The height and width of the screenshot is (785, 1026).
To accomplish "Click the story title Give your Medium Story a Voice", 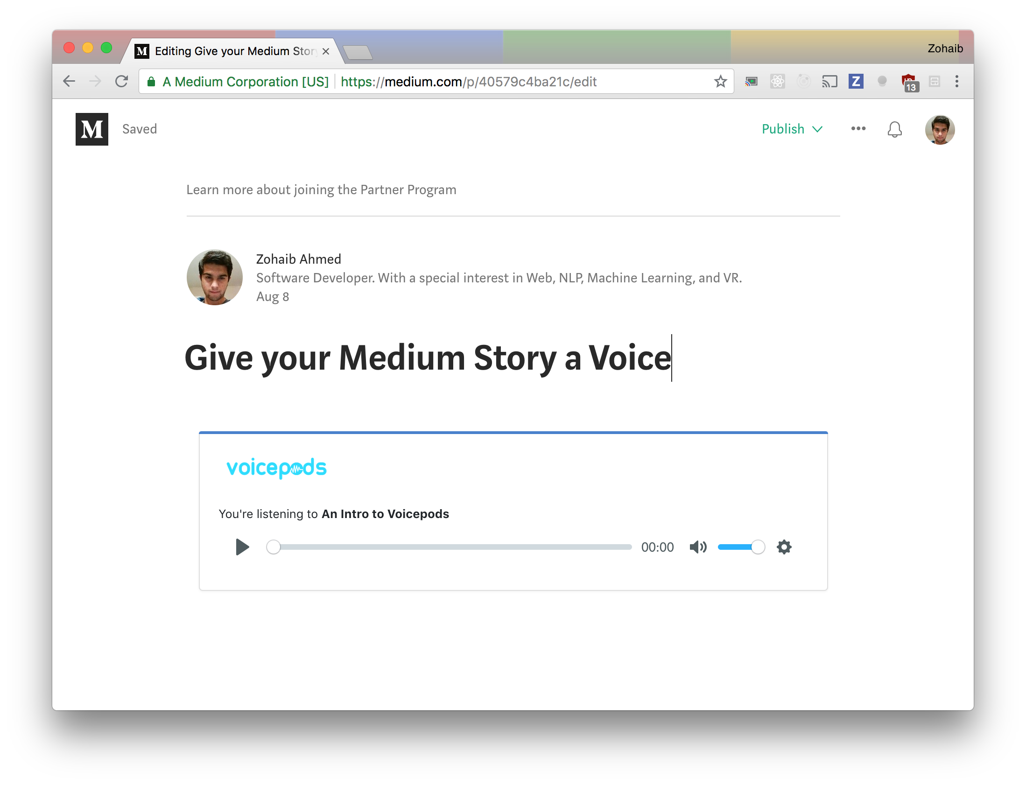I will 428,358.
